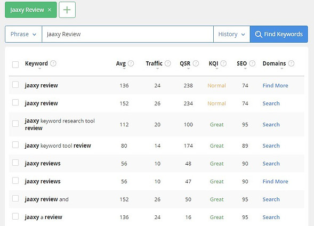Click the QSR value 16
Viewport: 314px width, 226px height.
tap(188, 217)
